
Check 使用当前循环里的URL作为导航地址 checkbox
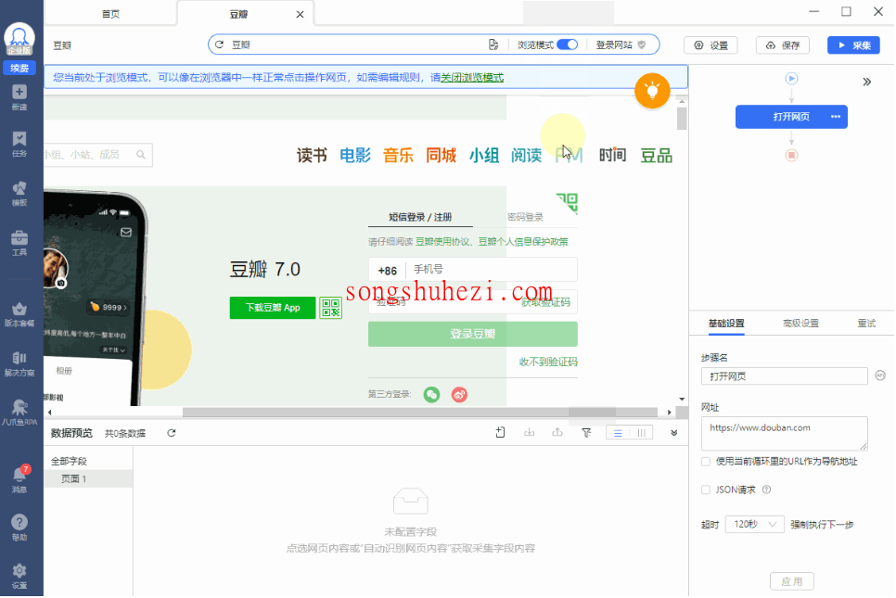(x=706, y=462)
